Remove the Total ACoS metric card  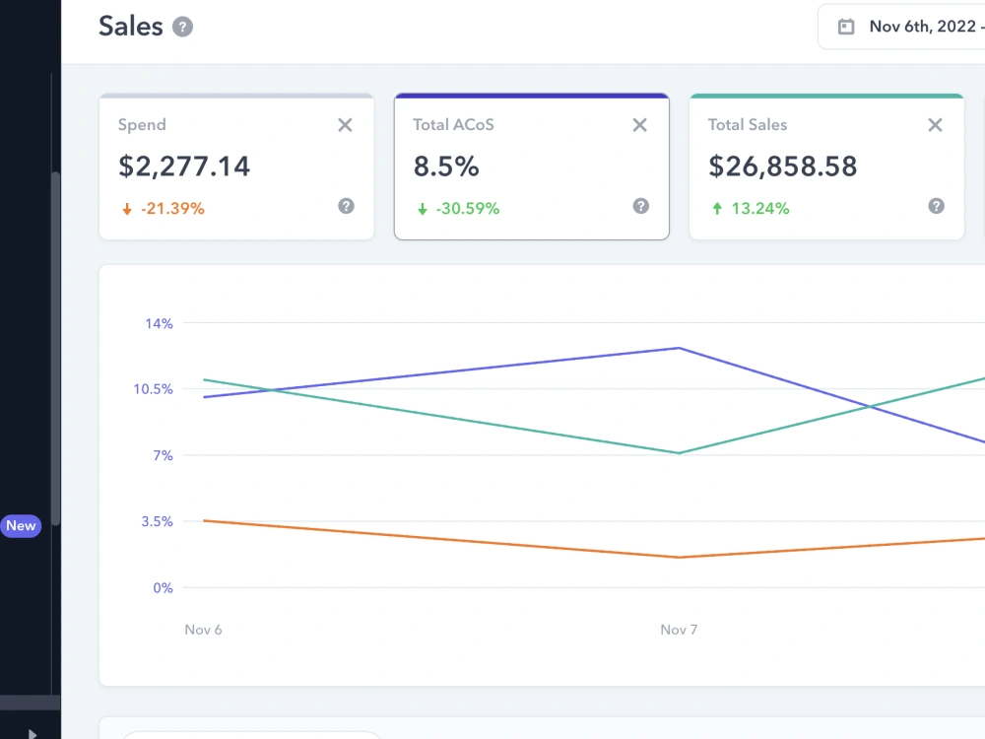coord(639,125)
